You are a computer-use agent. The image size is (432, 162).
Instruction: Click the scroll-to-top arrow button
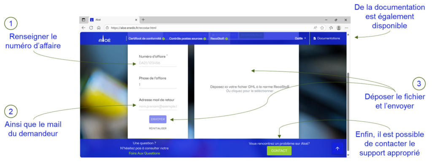pyautogui.click(x=337, y=148)
